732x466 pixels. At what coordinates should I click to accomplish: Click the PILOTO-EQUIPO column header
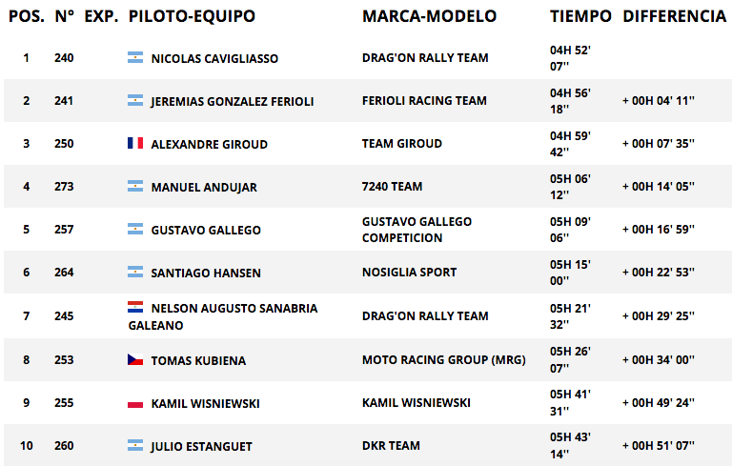point(192,16)
